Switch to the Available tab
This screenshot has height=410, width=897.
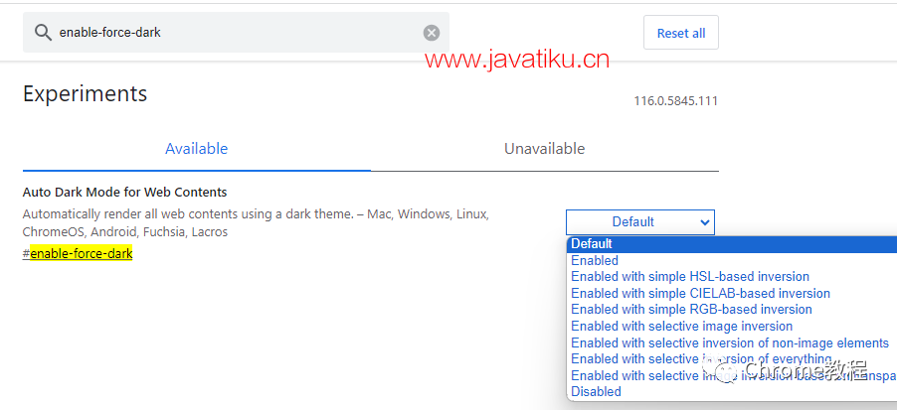click(196, 149)
